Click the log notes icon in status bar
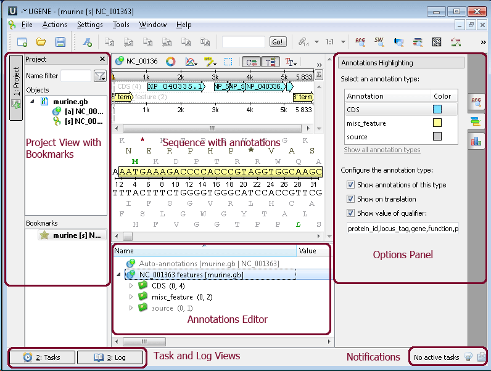 pos(482,357)
